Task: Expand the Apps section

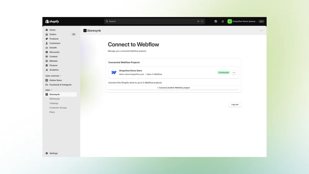Action: [49, 90]
